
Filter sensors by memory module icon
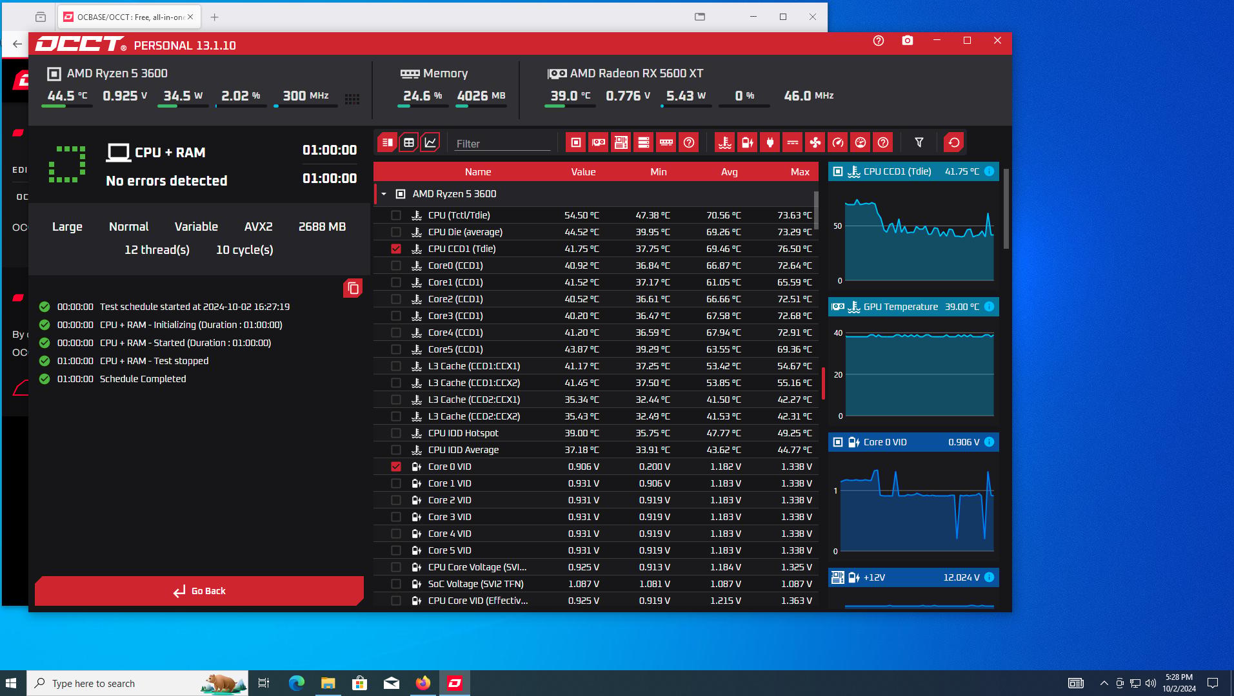pos(666,142)
